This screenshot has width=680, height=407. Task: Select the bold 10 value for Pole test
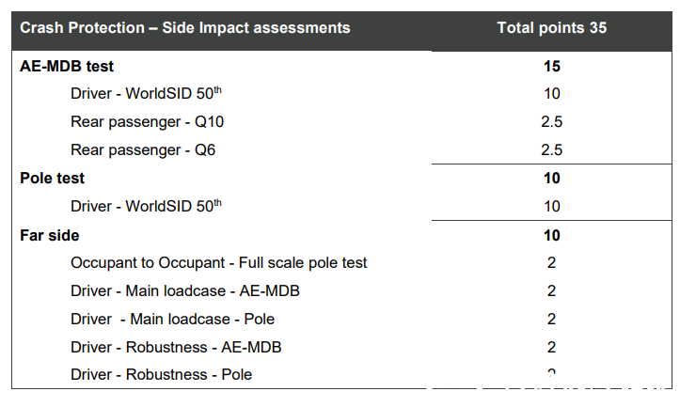click(x=551, y=179)
